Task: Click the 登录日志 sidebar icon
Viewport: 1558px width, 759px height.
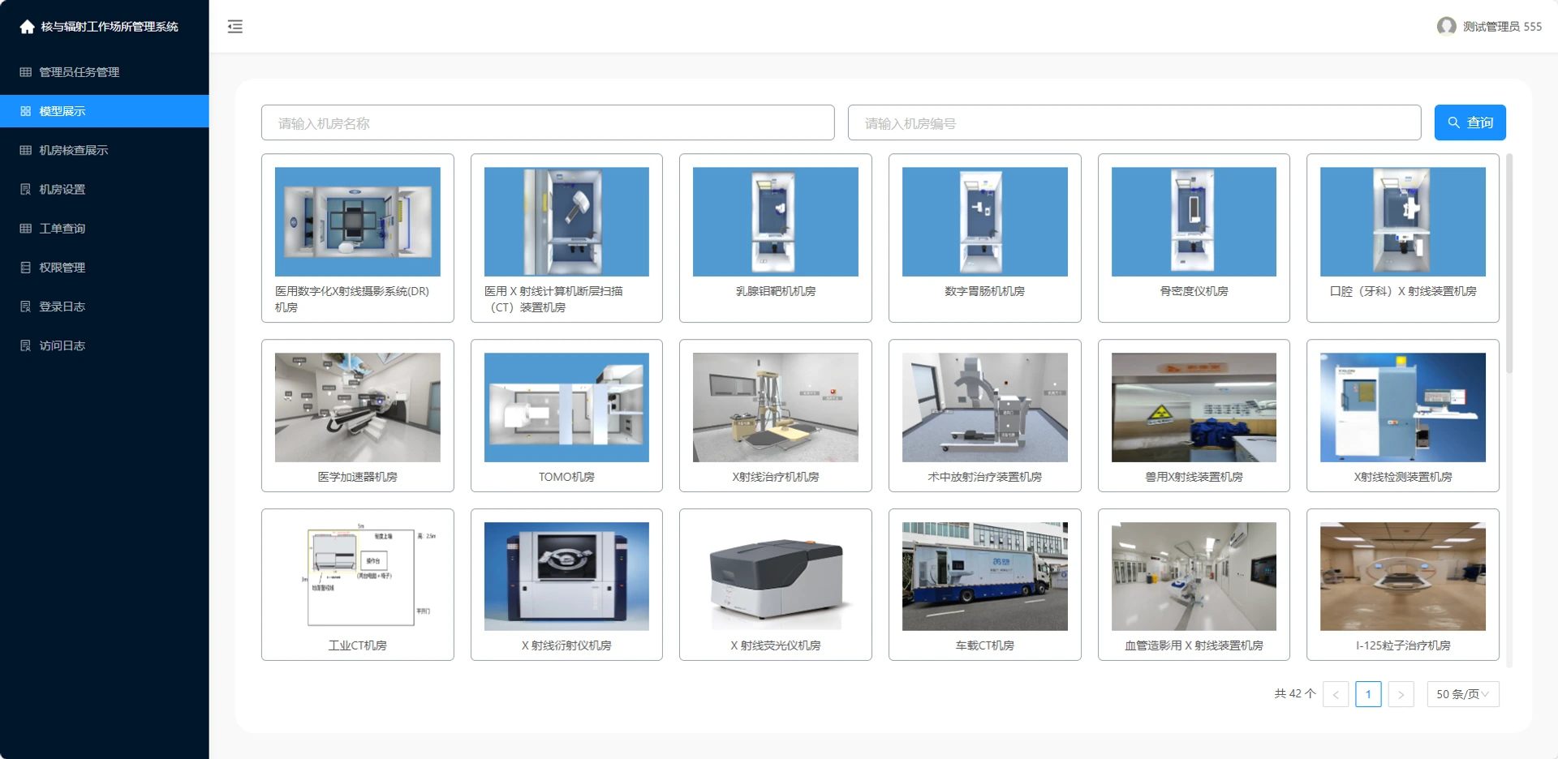Action: pyautogui.click(x=26, y=307)
